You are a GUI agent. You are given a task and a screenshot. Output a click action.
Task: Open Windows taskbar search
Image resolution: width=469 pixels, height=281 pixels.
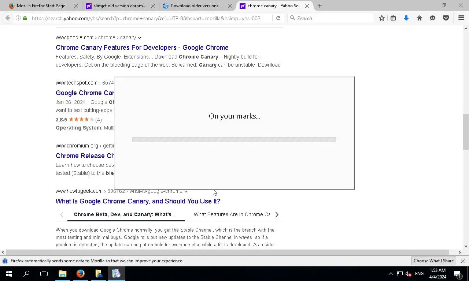click(26, 274)
